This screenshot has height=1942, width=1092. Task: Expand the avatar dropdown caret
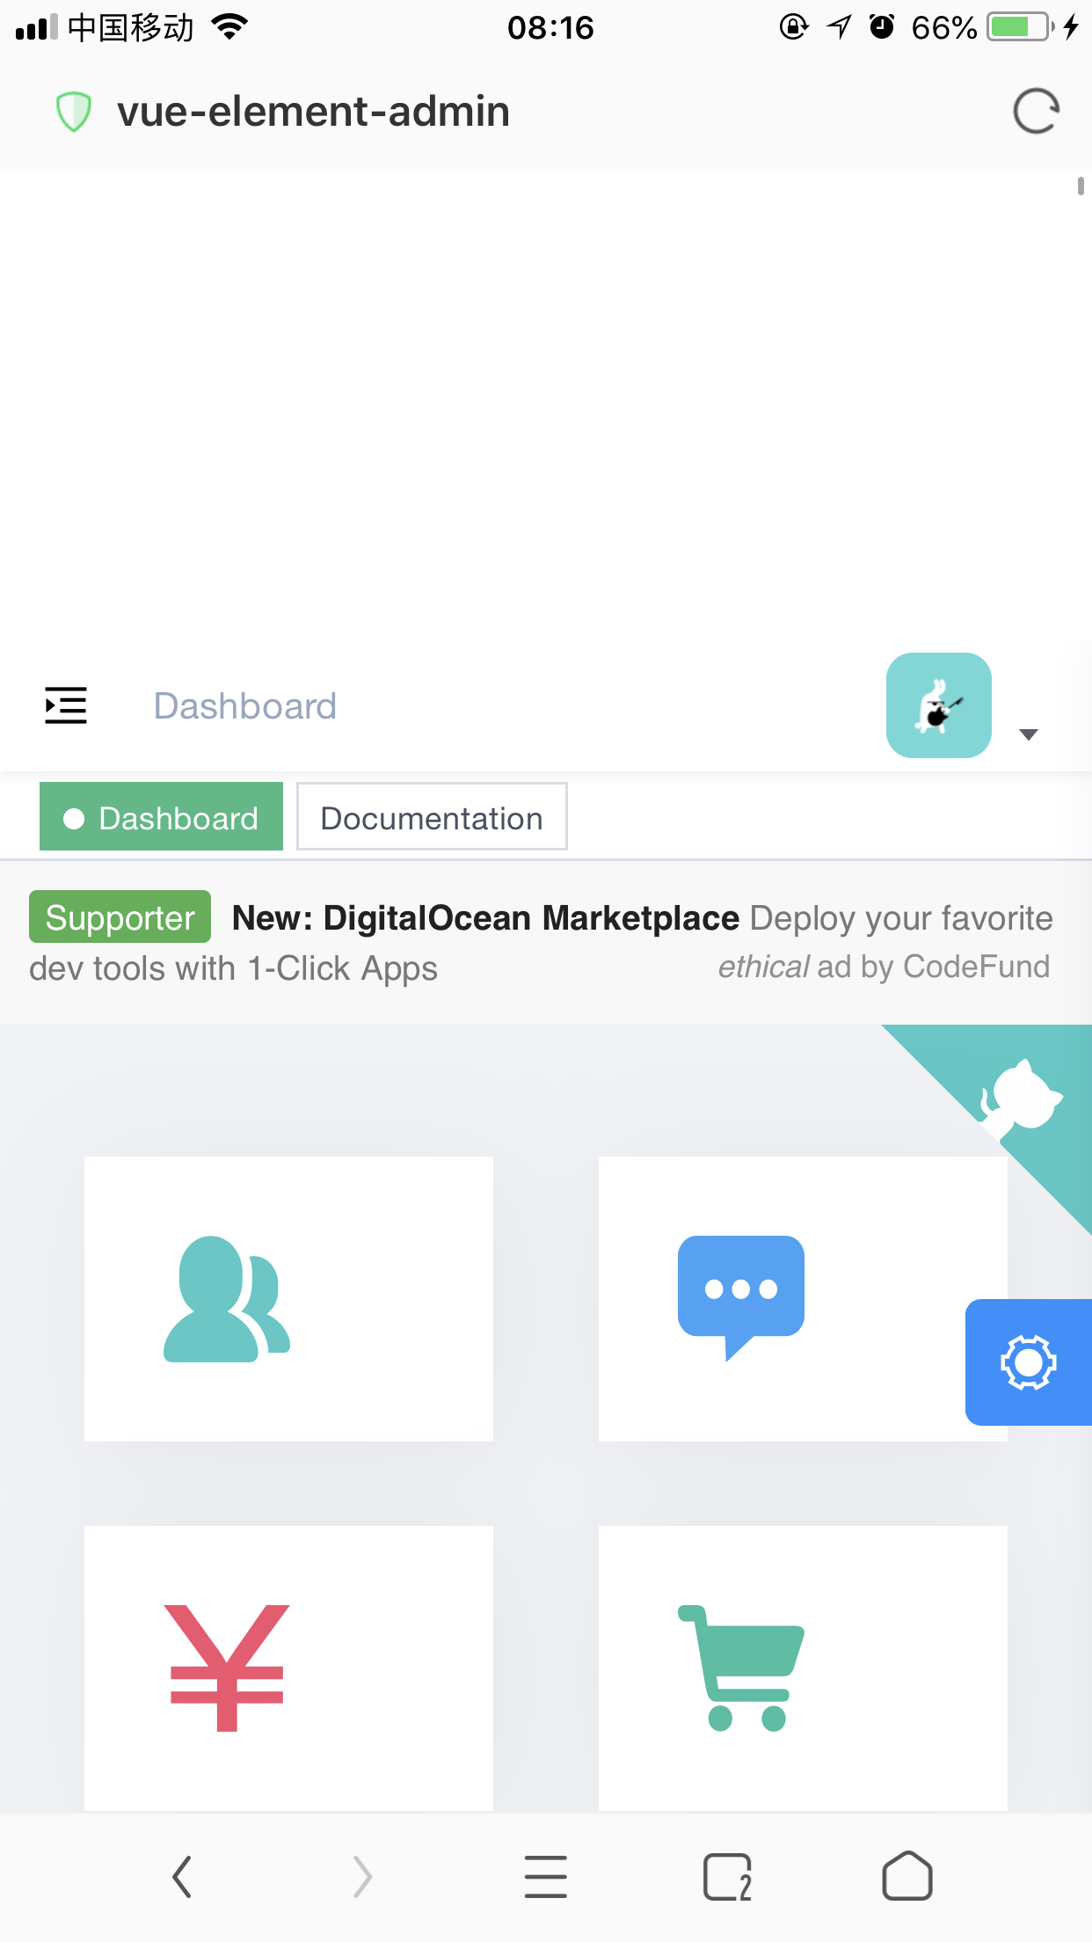coord(1028,734)
